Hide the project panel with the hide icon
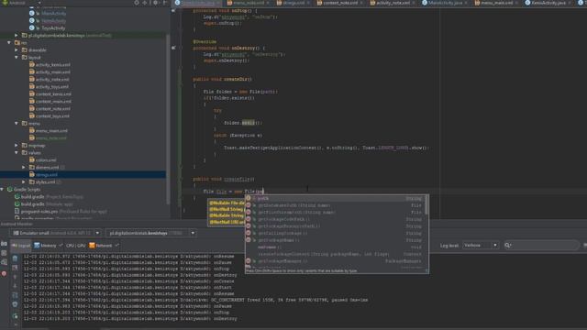This screenshot has width=587, height=330. (164, 3)
